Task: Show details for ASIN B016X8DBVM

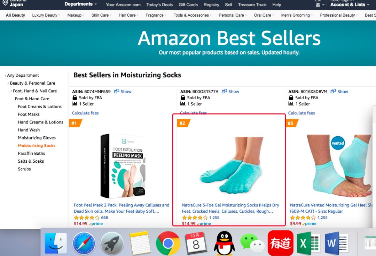Action: pyautogui.click(x=339, y=92)
